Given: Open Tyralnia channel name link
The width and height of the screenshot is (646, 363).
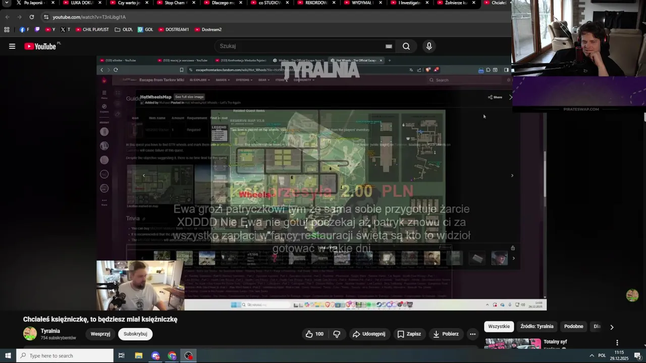Looking at the screenshot, I should pyautogui.click(x=50, y=331).
